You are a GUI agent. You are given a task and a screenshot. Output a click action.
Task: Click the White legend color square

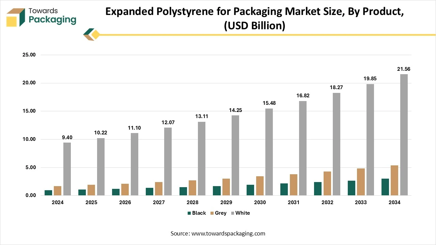[232, 213]
